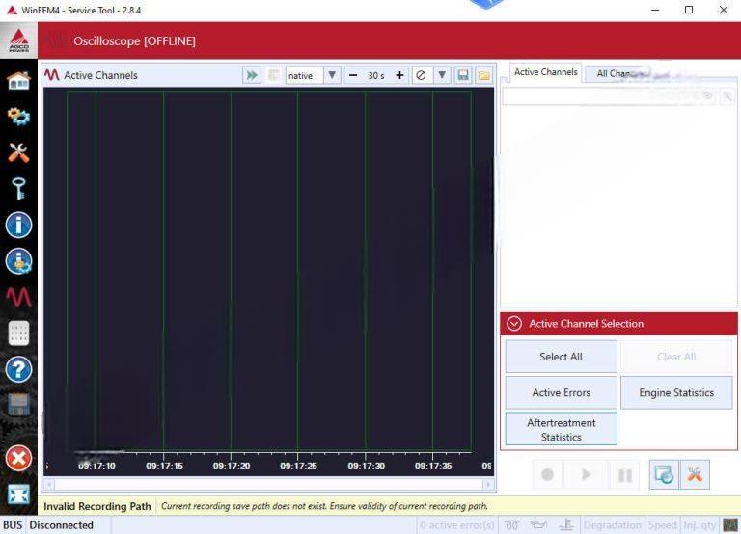
Task: Click the Engine Statistics button
Action: (676, 392)
